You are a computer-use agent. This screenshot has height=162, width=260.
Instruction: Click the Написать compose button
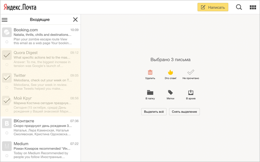coord(213,7)
